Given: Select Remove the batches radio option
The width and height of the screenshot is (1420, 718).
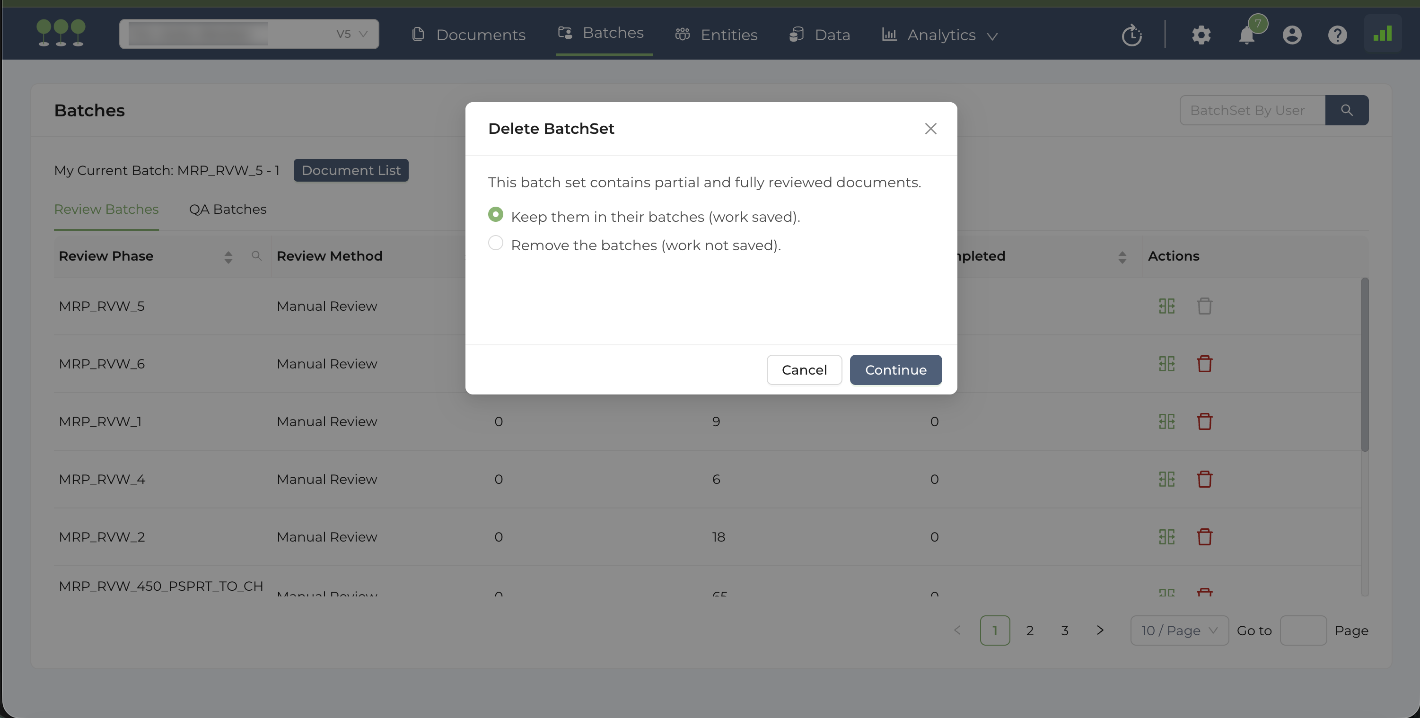Looking at the screenshot, I should pyautogui.click(x=496, y=243).
